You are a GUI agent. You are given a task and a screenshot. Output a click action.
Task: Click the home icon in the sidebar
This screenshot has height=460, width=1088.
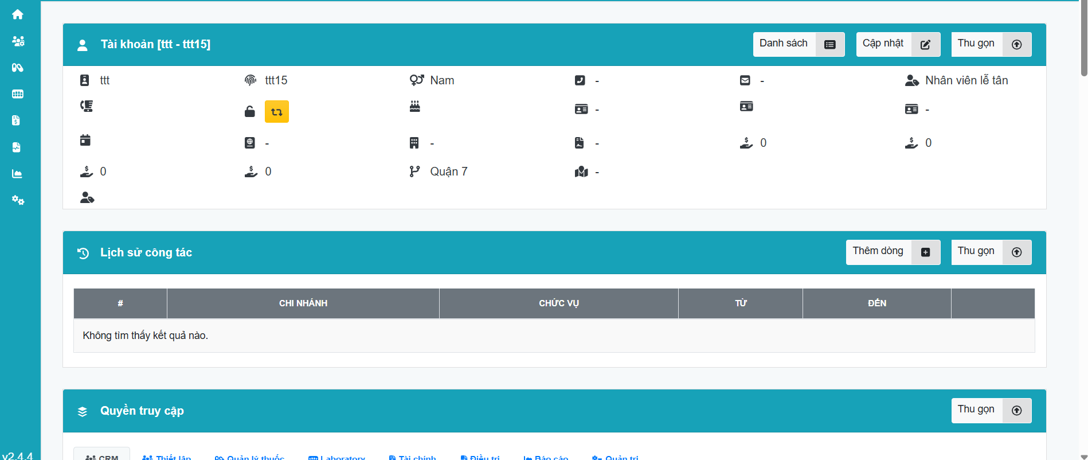(18, 14)
